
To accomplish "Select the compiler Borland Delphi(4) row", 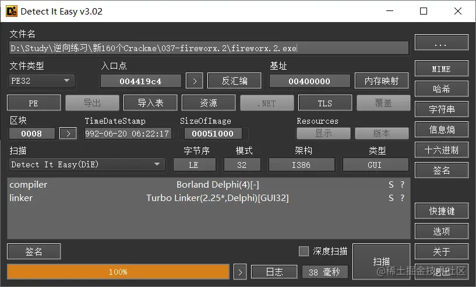I will click(x=208, y=184).
